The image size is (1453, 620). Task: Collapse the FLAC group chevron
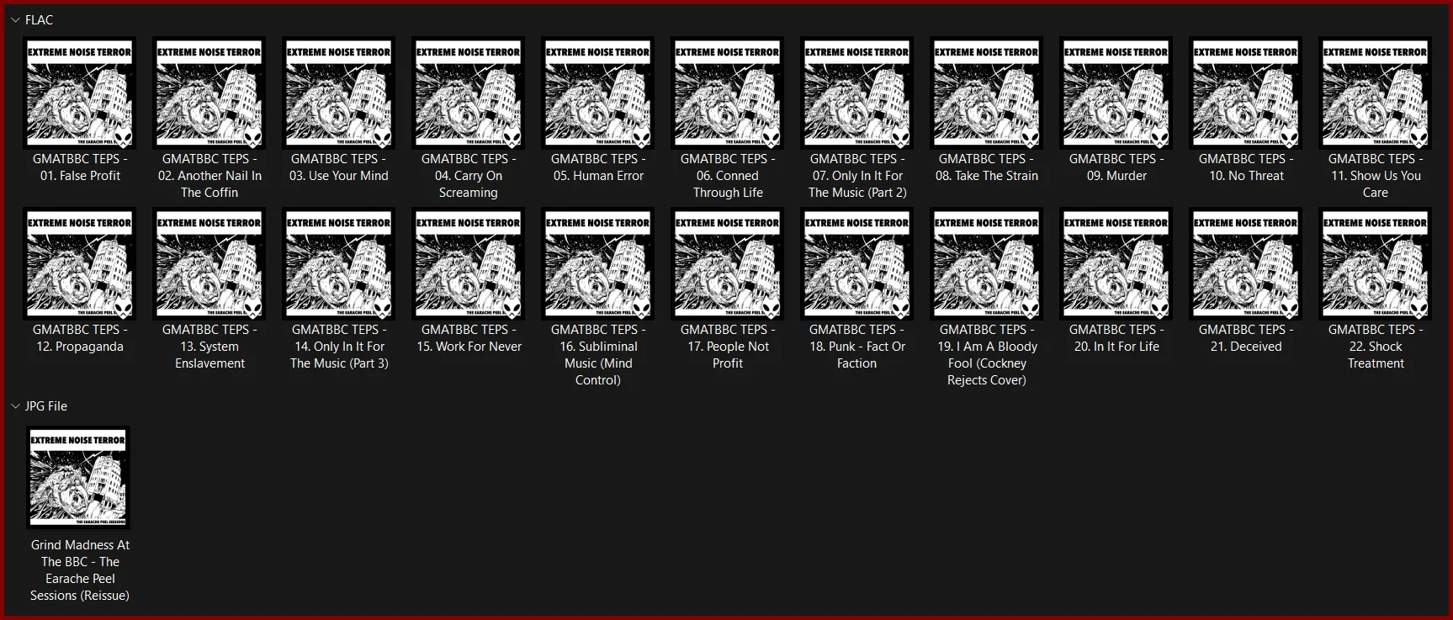(15, 20)
